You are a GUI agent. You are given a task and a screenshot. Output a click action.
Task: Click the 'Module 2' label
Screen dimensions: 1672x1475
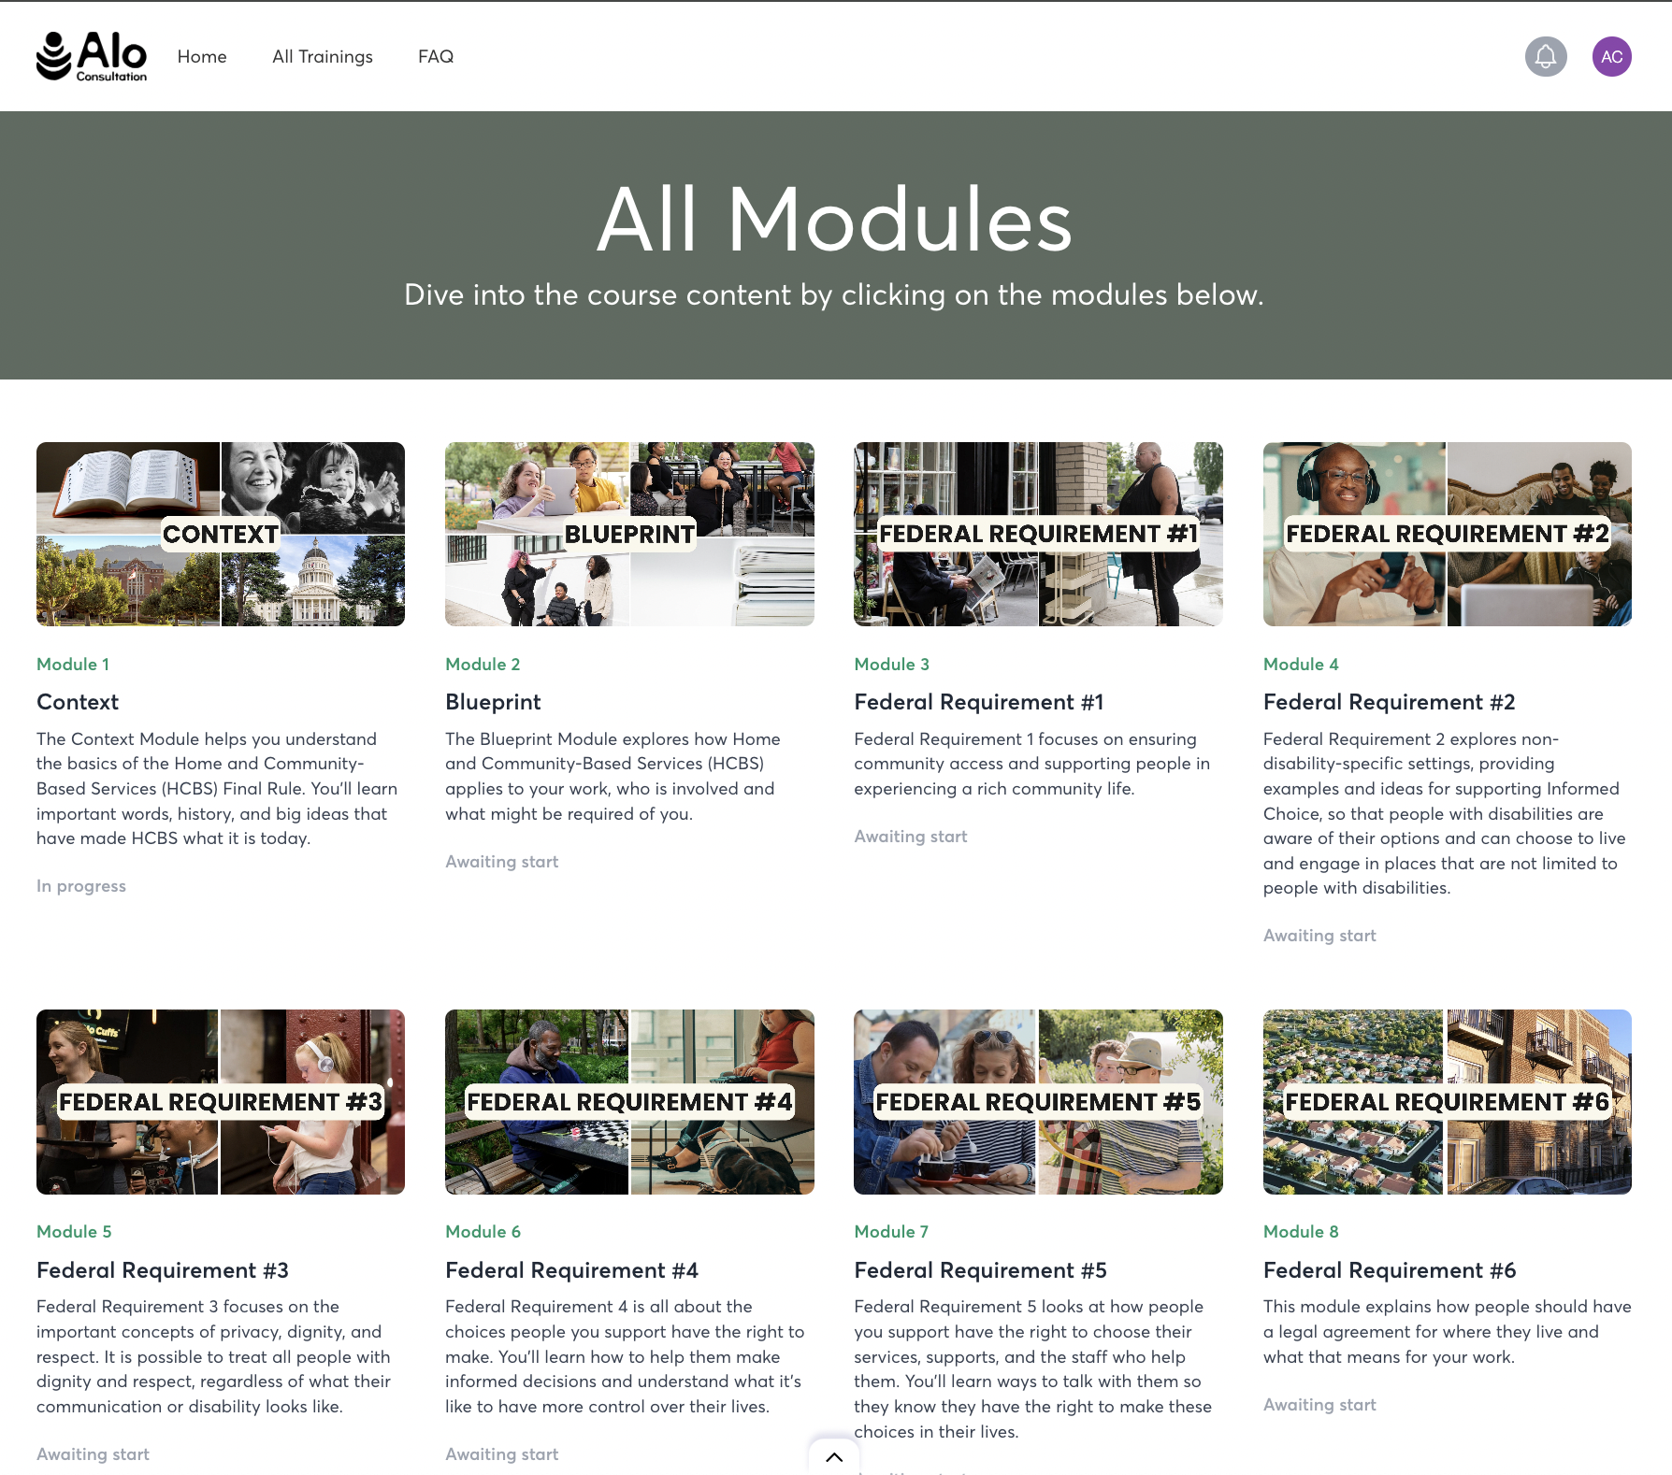pos(483,665)
